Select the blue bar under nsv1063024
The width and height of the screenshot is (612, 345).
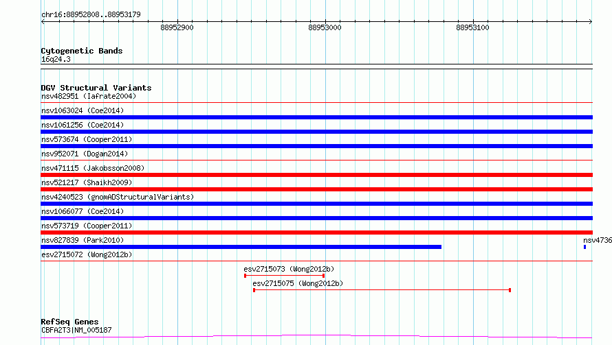316,117
